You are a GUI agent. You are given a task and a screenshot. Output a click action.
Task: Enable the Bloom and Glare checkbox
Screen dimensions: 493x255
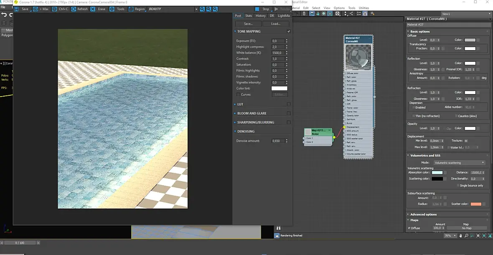pos(289,113)
